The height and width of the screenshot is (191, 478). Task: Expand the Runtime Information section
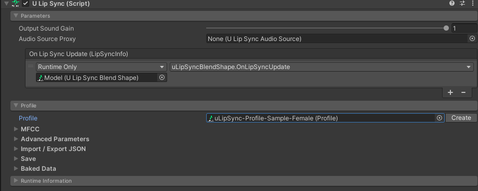[x=244, y=181]
